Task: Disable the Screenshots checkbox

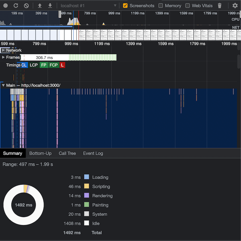Action: [126, 6]
